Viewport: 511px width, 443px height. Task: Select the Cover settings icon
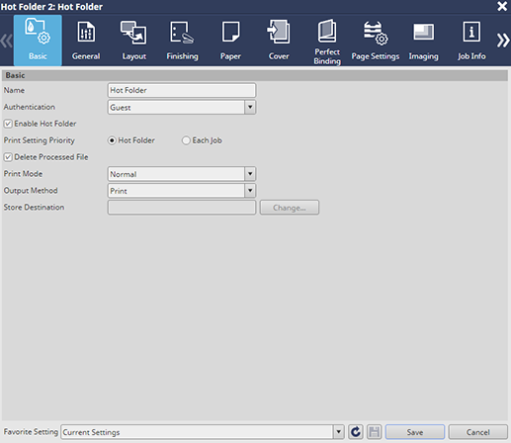pos(279,32)
